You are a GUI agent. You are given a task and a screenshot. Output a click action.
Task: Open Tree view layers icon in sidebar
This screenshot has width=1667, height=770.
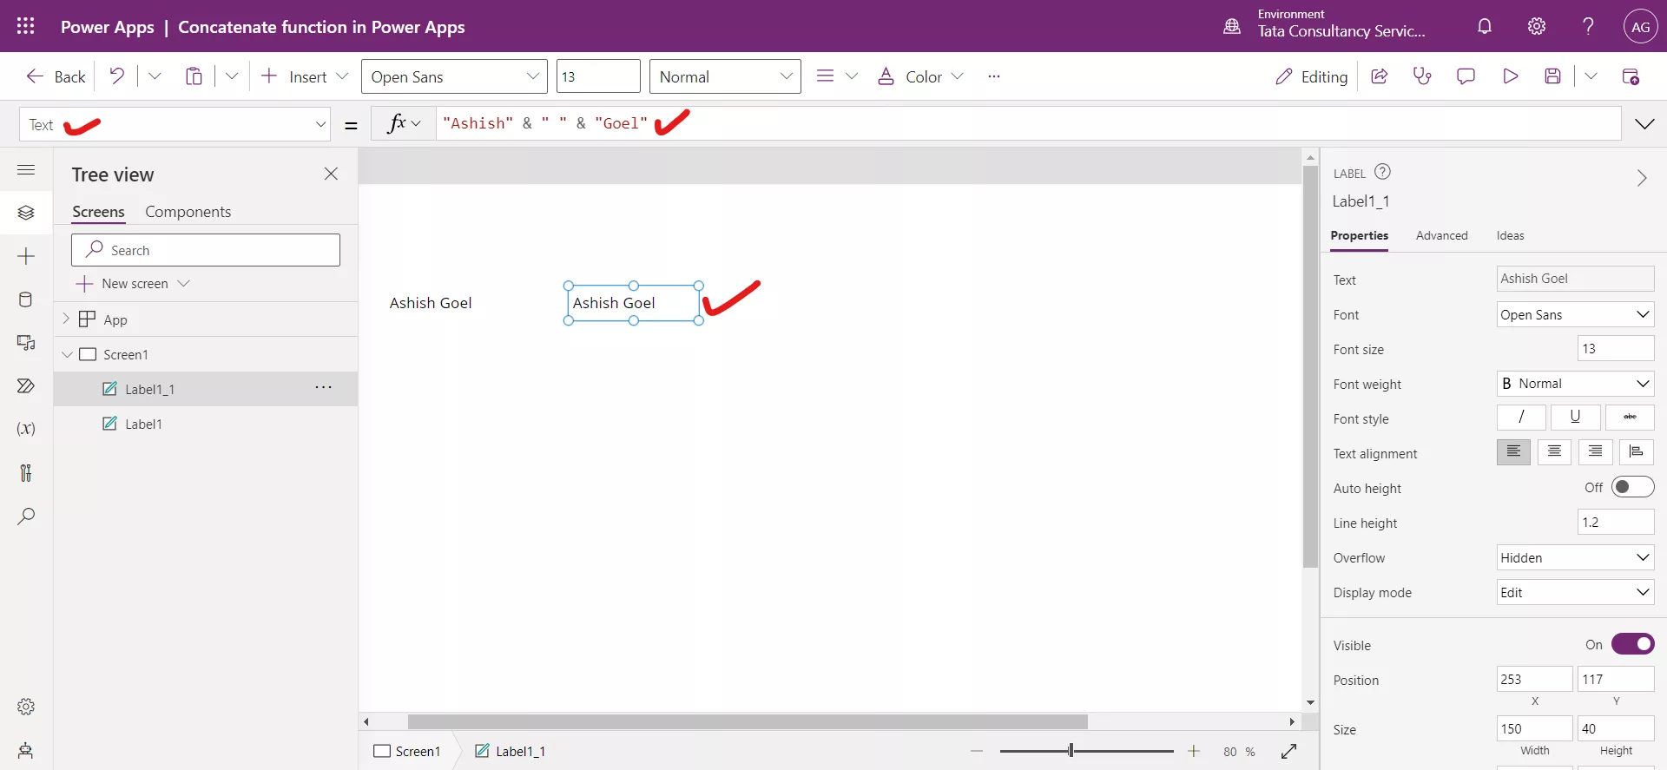point(26,213)
